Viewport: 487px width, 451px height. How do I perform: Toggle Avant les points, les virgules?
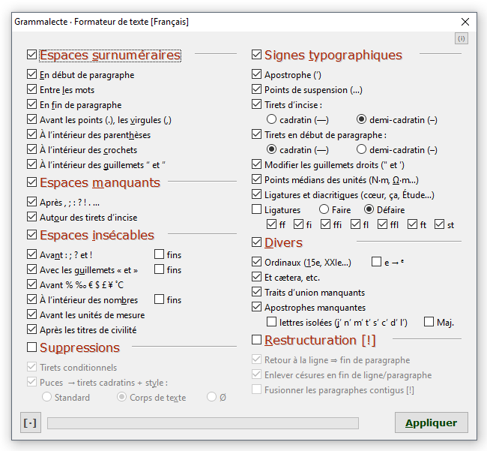pyautogui.click(x=31, y=119)
